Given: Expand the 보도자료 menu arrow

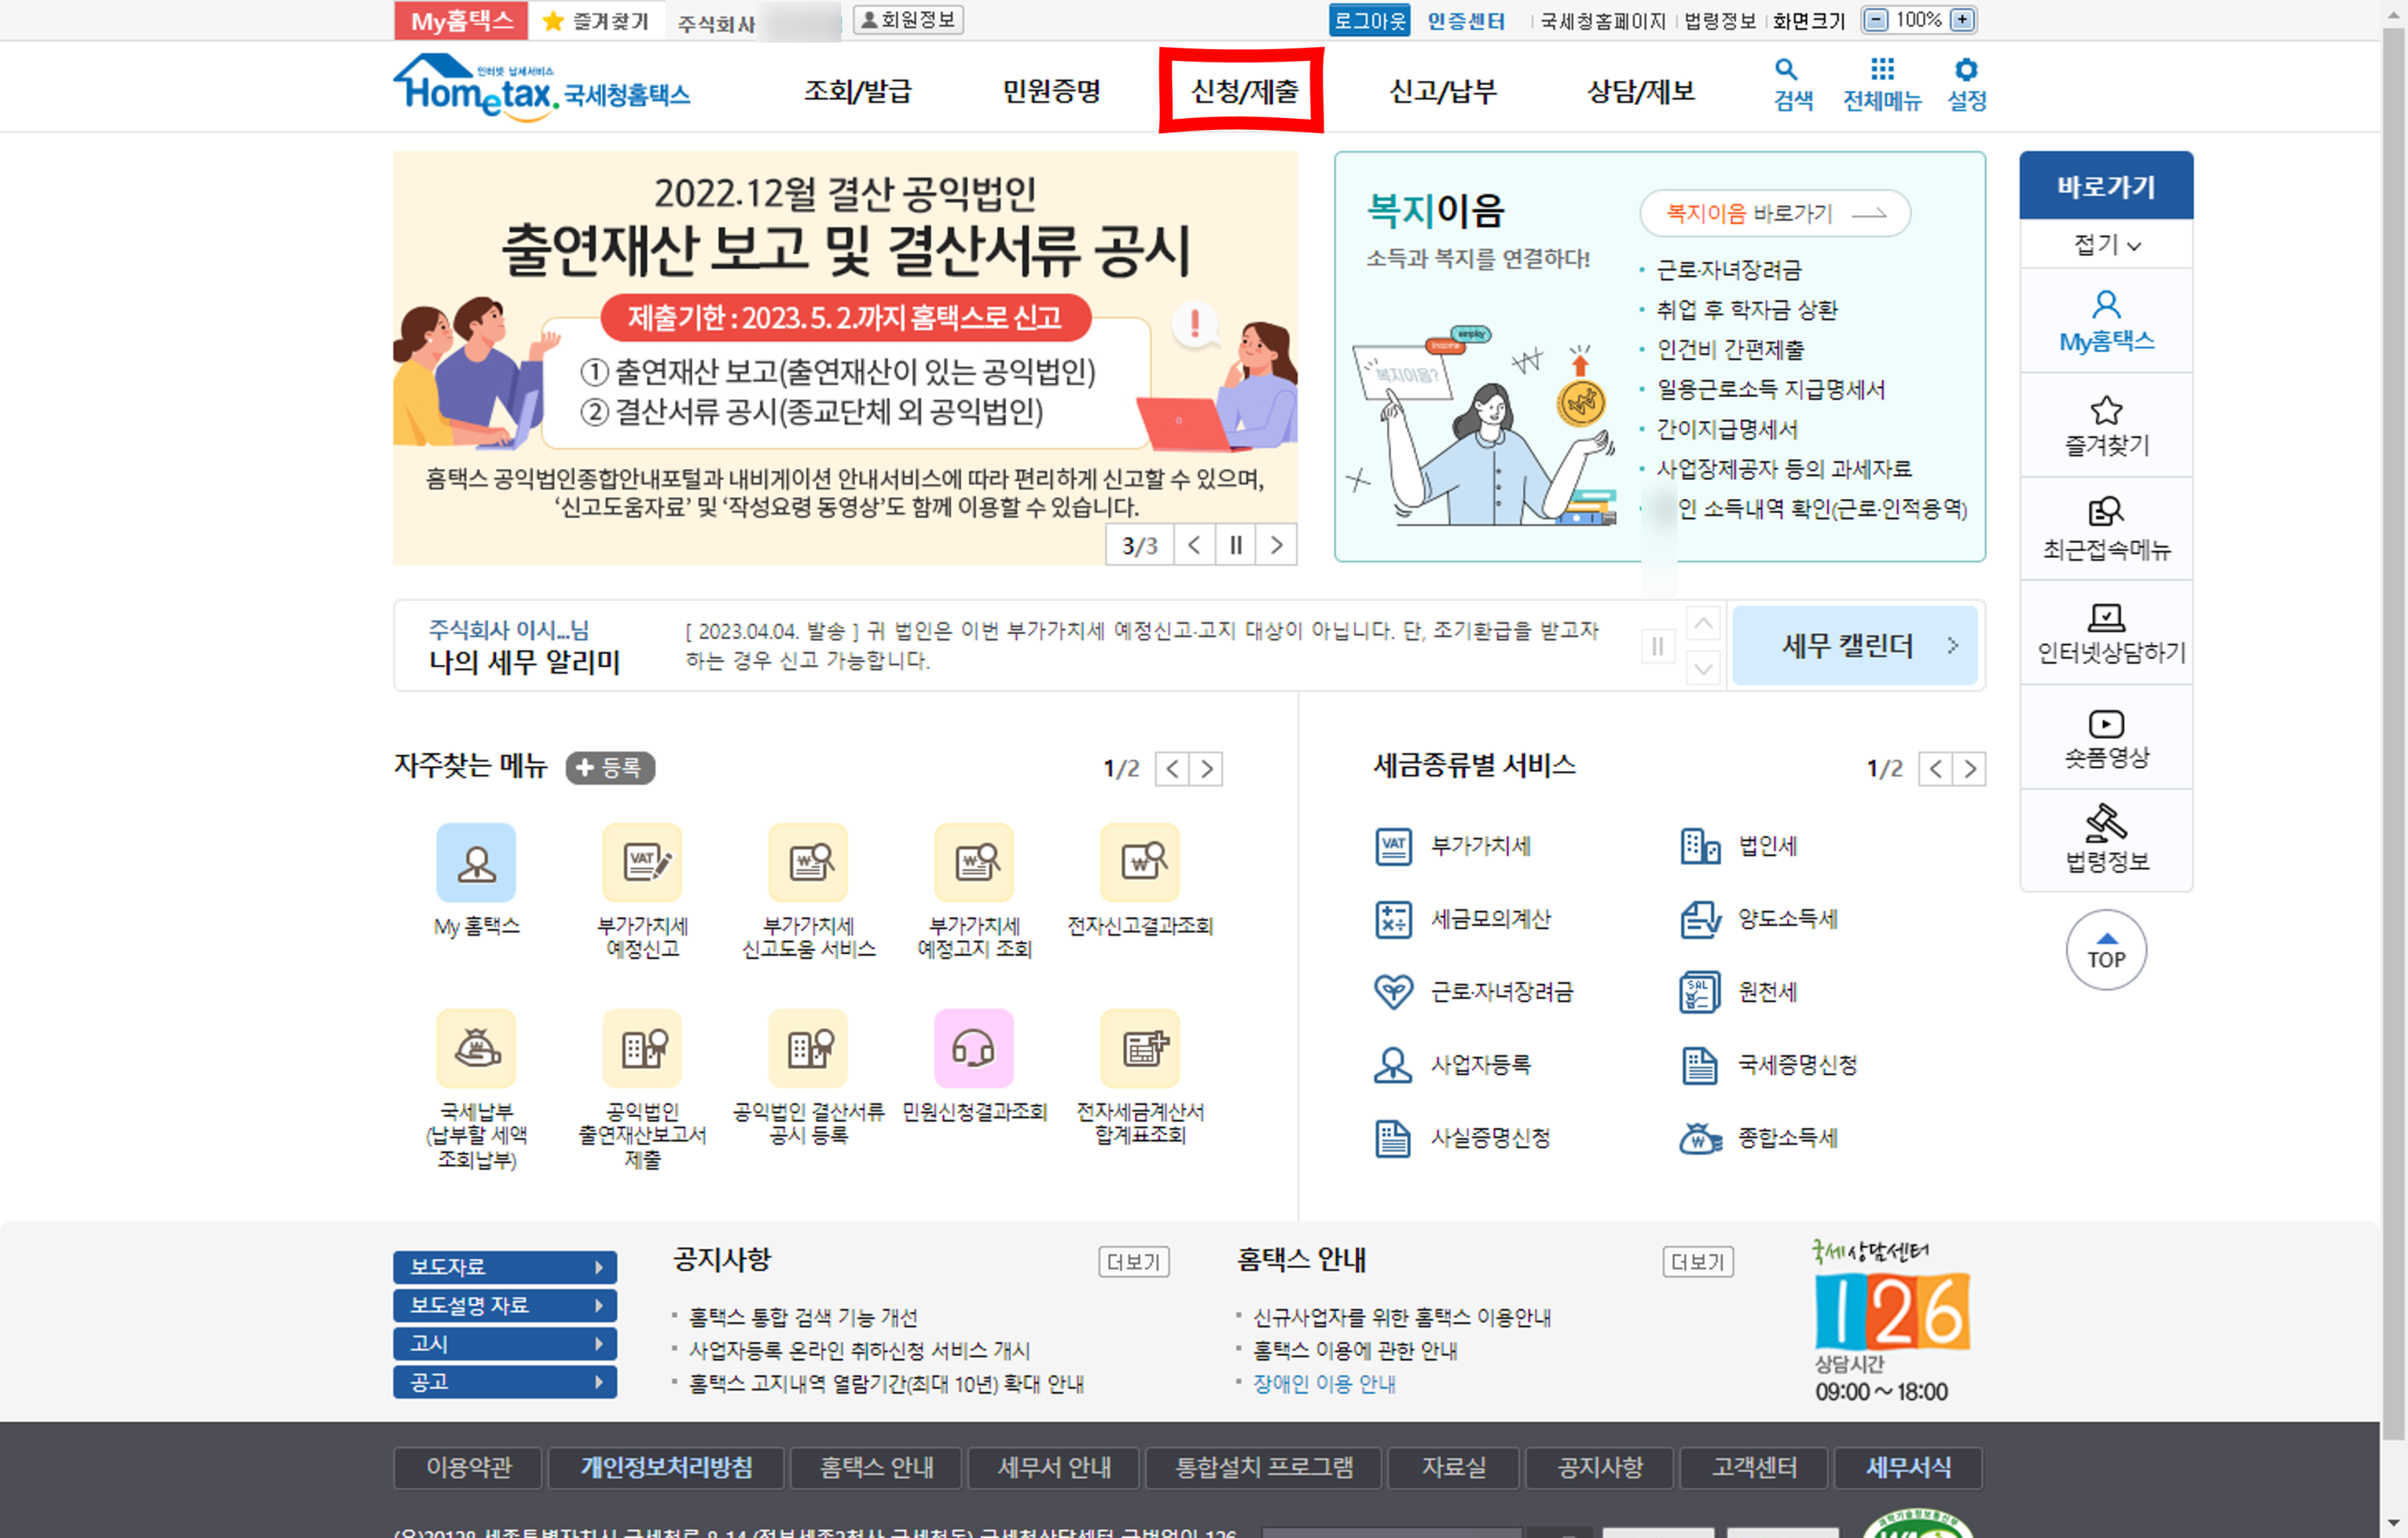Looking at the screenshot, I should point(598,1267).
